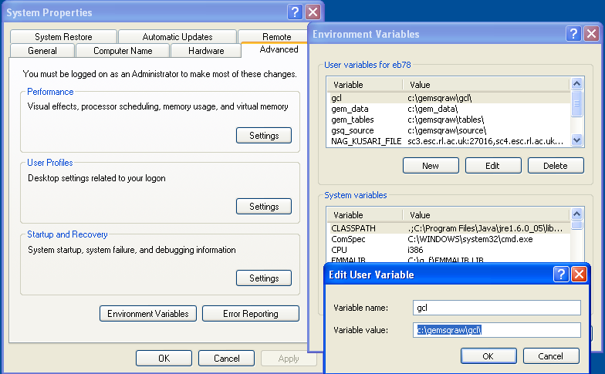Open Startup and Recovery Settings

264,278
